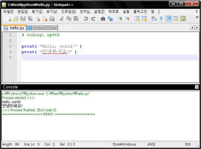The height and width of the screenshot is (149, 201).
Task: Open Replace with the b-a icon
Action: click(110, 19)
